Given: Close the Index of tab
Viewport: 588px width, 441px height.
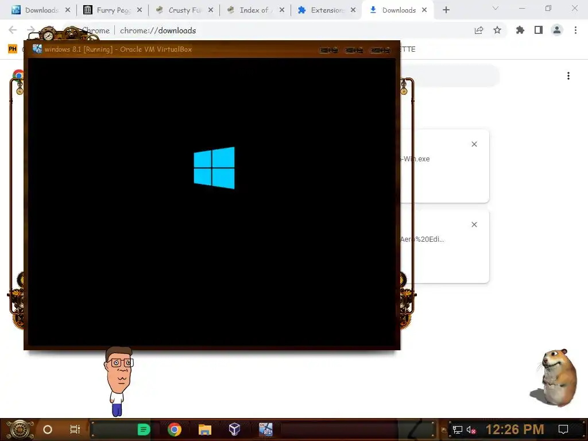Looking at the screenshot, I should [282, 10].
